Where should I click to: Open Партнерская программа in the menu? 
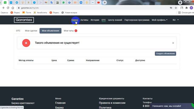[137, 20]
